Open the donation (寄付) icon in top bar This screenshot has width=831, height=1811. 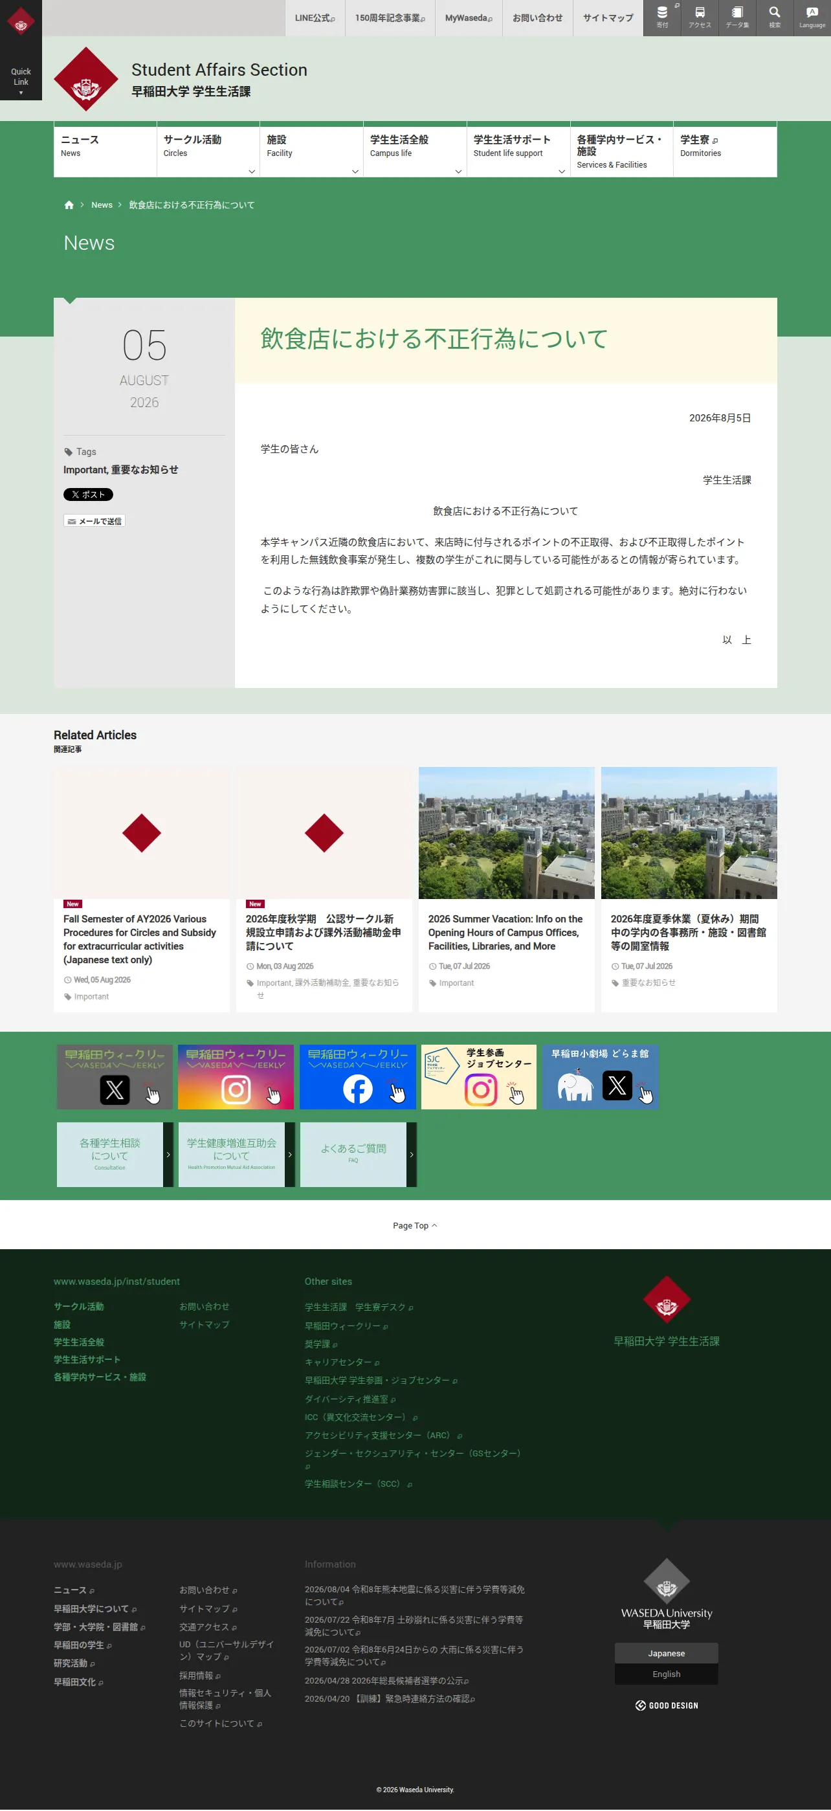[x=661, y=17]
